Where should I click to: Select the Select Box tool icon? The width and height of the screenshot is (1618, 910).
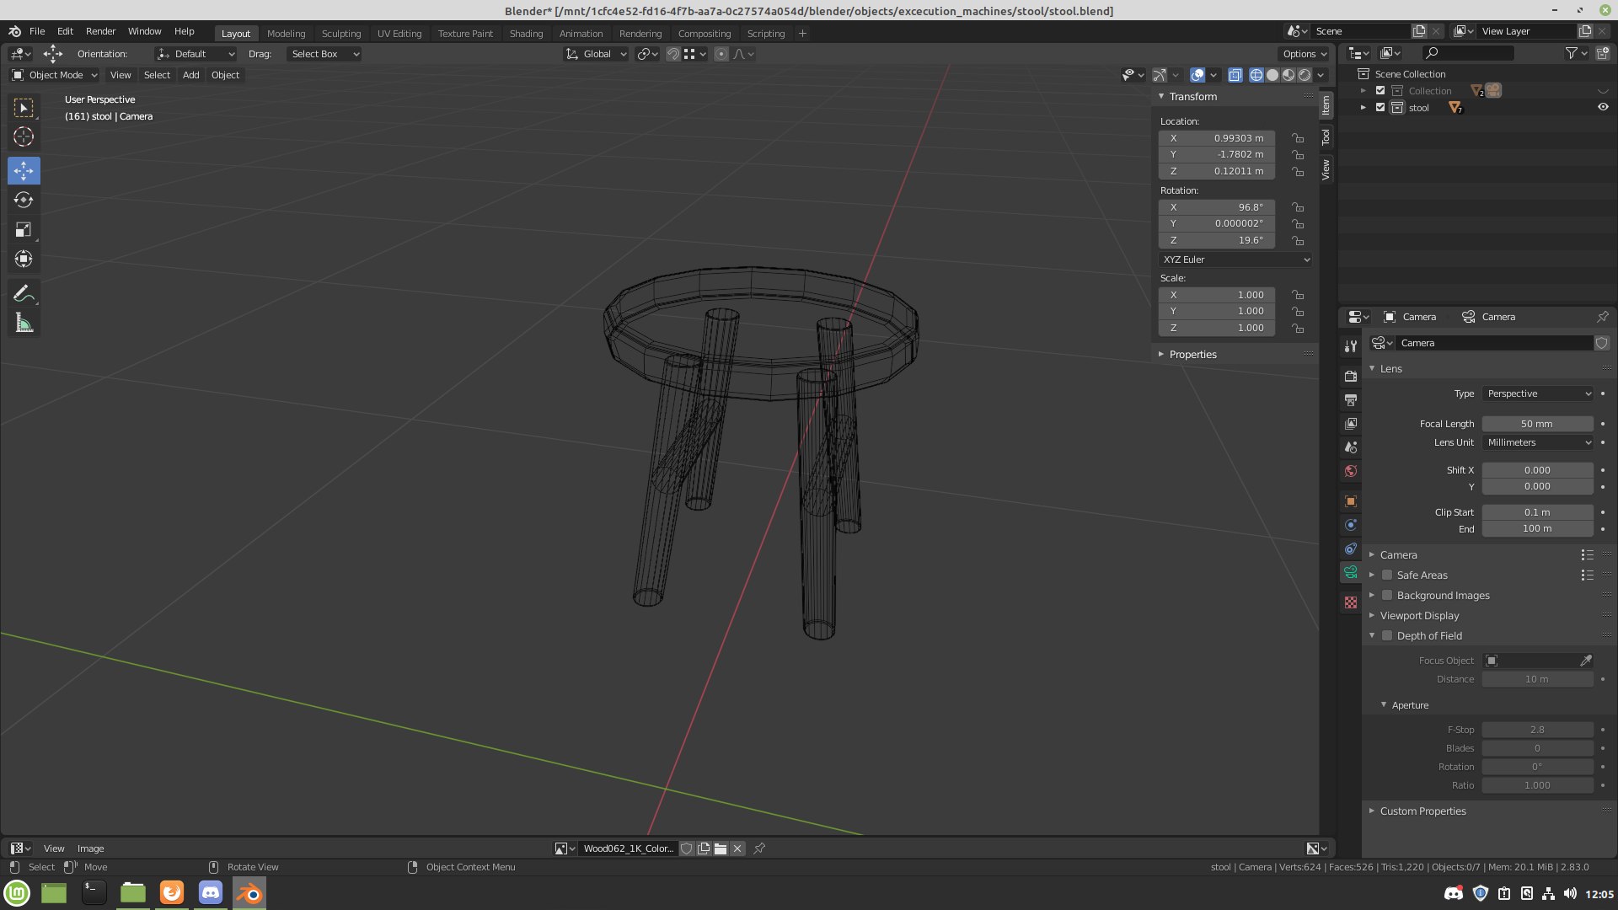(24, 108)
